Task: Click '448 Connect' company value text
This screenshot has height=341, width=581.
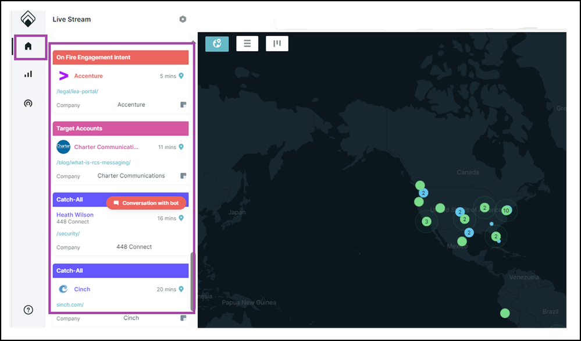Action: pos(134,247)
